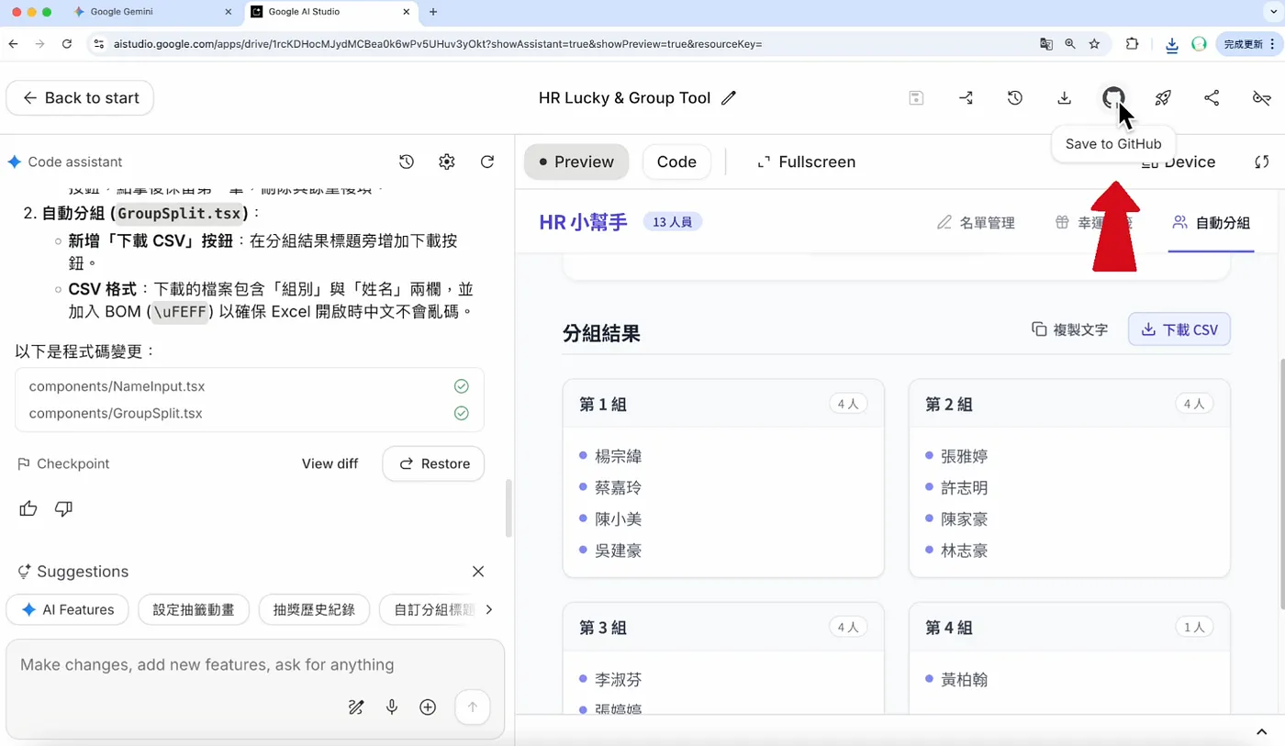Click the translate page icon
This screenshot has height=746, width=1285.
(1045, 43)
